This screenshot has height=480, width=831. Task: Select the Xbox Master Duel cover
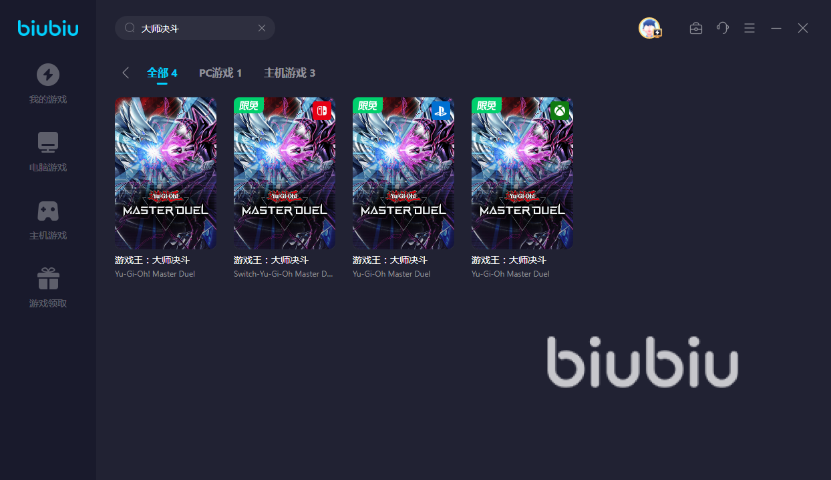click(522, 173)
